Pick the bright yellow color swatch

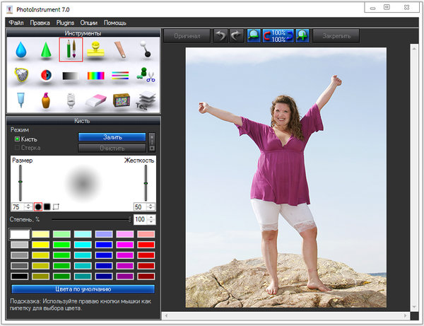40,245
